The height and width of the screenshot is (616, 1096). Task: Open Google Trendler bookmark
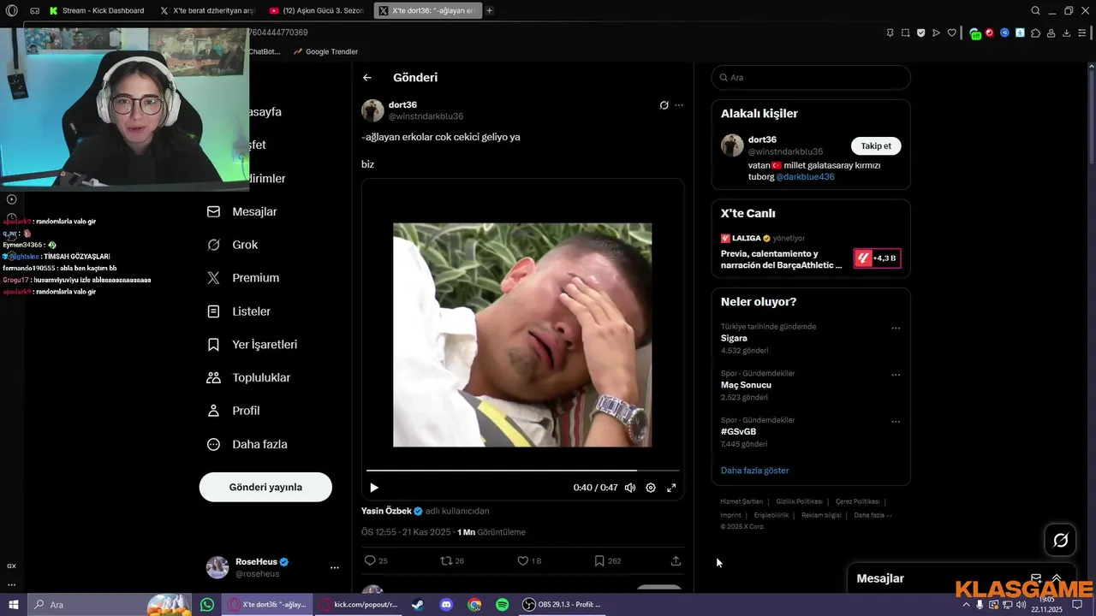tap(325, 51)
